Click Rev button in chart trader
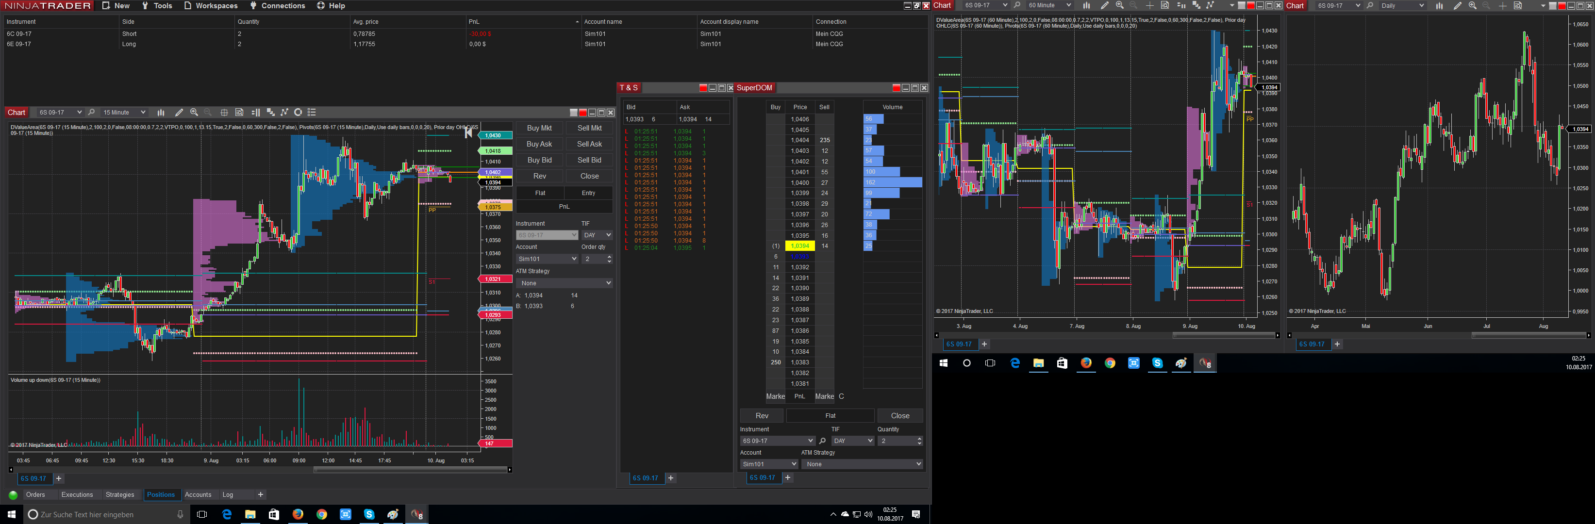 pos(539,176)
